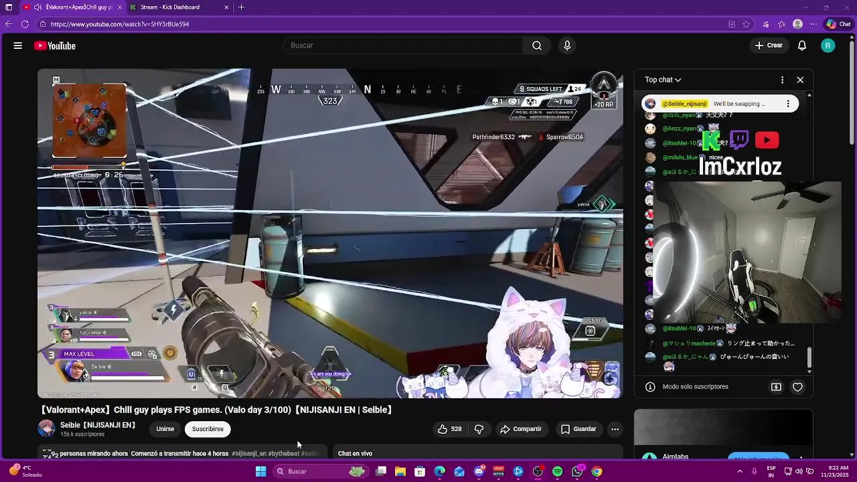Screen dimensions: 857x482
Task: Click the Crear button
Action: point(768,46)
